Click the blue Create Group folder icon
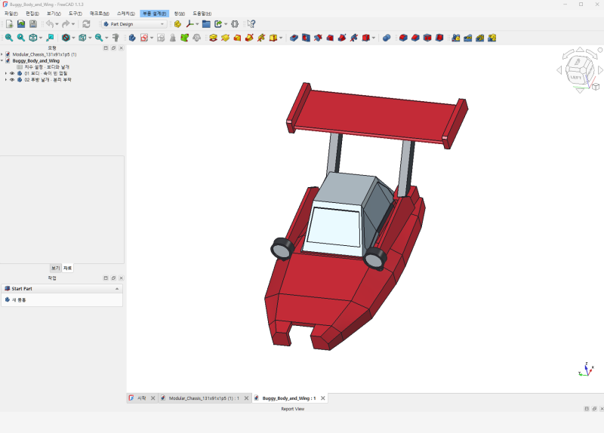The width and height of the screenshot is (604, 433). coord(206,24)
